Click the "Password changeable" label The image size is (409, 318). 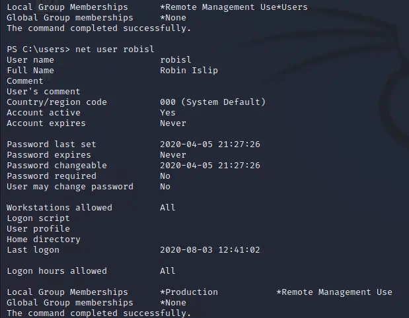[57, 166]
